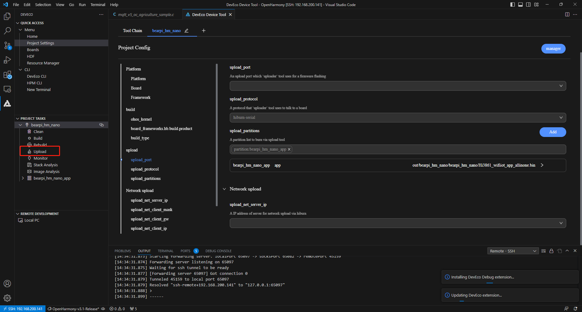The width and height of the screenshot is (582, 312).
Task: Open the Run and Debug view
Action: 7,60
